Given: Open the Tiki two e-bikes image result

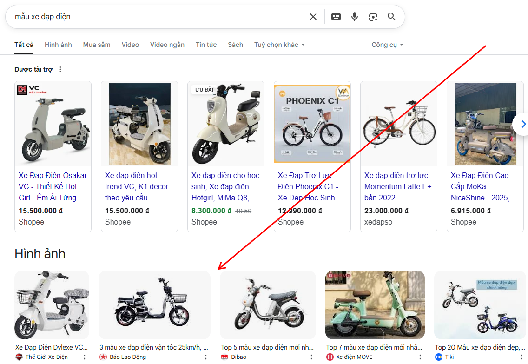Looking at the screenshot, I should pos(480,305).
